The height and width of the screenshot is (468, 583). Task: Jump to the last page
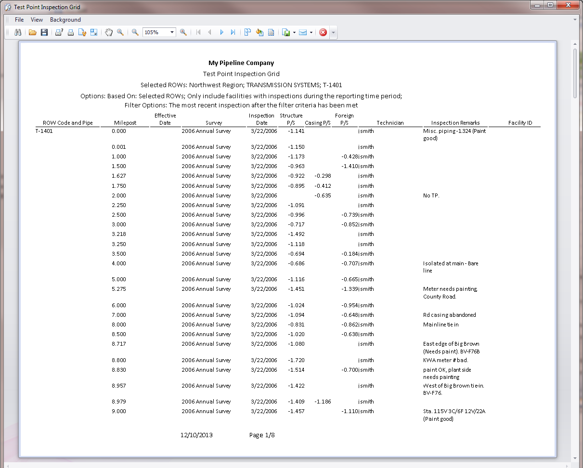(x=233, y=32)
